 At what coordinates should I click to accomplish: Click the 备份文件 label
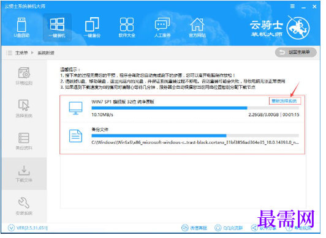click(100, 130)
